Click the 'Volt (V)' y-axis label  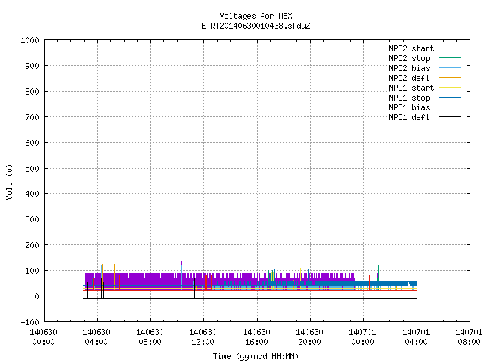(x=9, y=182)
